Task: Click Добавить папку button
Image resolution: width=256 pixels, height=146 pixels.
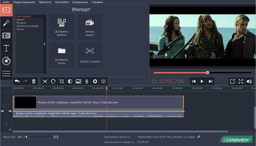Action: [62, 55]
